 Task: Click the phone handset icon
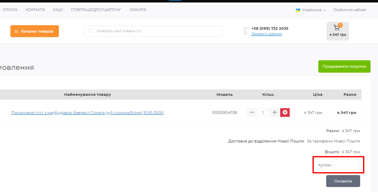(x=246, y=31)
